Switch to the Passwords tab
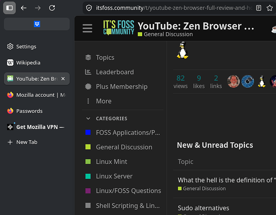This screenshot has width=276, height=215. (37, 111)
